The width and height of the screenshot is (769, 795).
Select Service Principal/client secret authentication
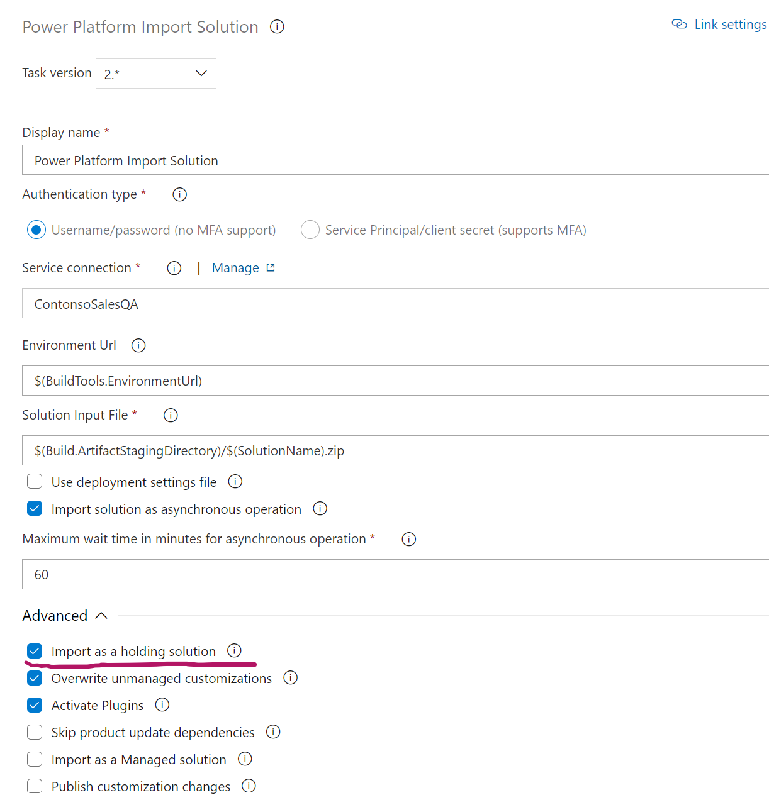(310, 230)
